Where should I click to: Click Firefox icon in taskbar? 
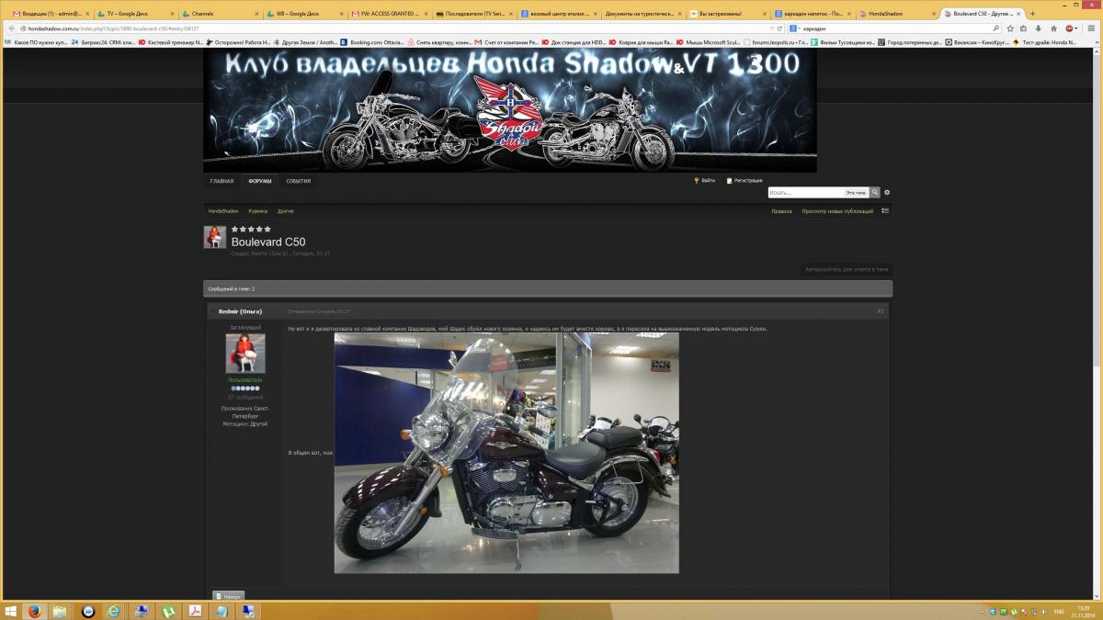(x=35, y=611)
